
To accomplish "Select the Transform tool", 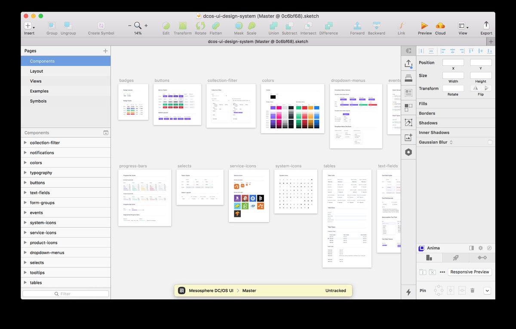I will pos(183,26).
